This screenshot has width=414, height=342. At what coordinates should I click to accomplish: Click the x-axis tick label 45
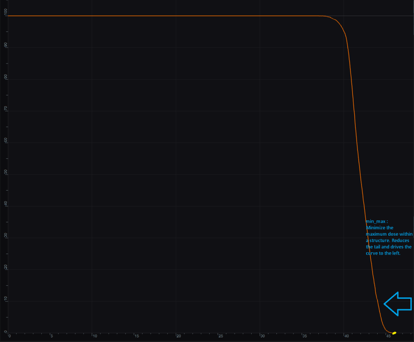pyautogui.click(x=389, y=336)
